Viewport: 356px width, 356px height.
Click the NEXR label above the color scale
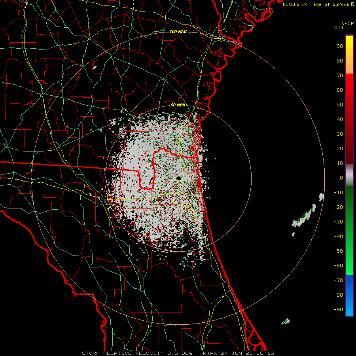(347, 24)
